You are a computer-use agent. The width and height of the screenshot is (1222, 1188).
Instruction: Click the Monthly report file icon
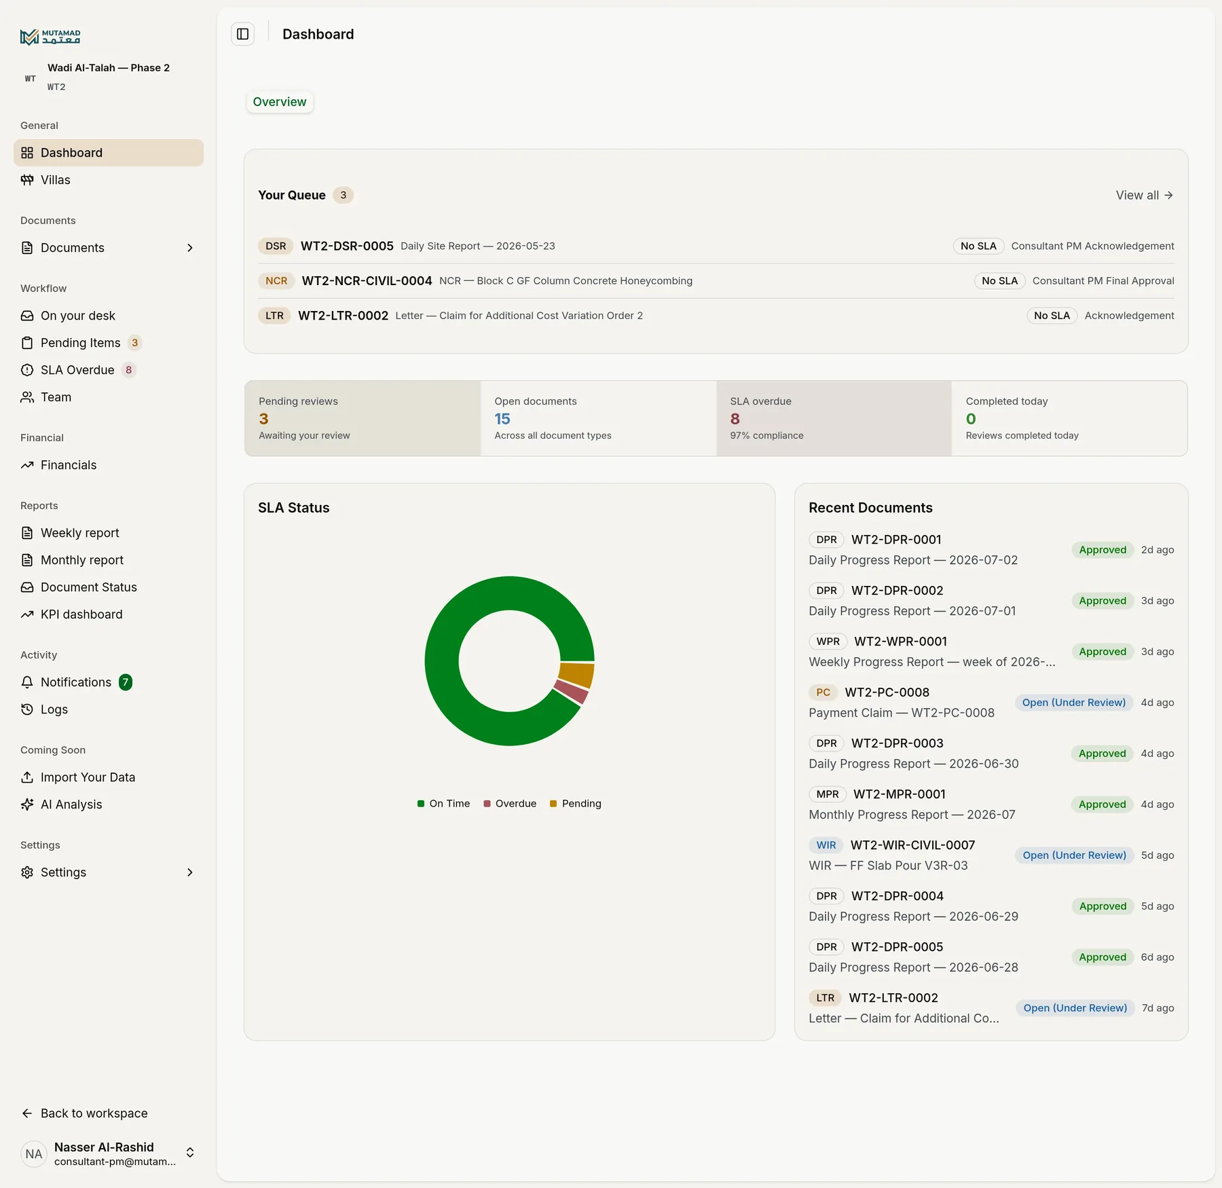pos(27,560)
